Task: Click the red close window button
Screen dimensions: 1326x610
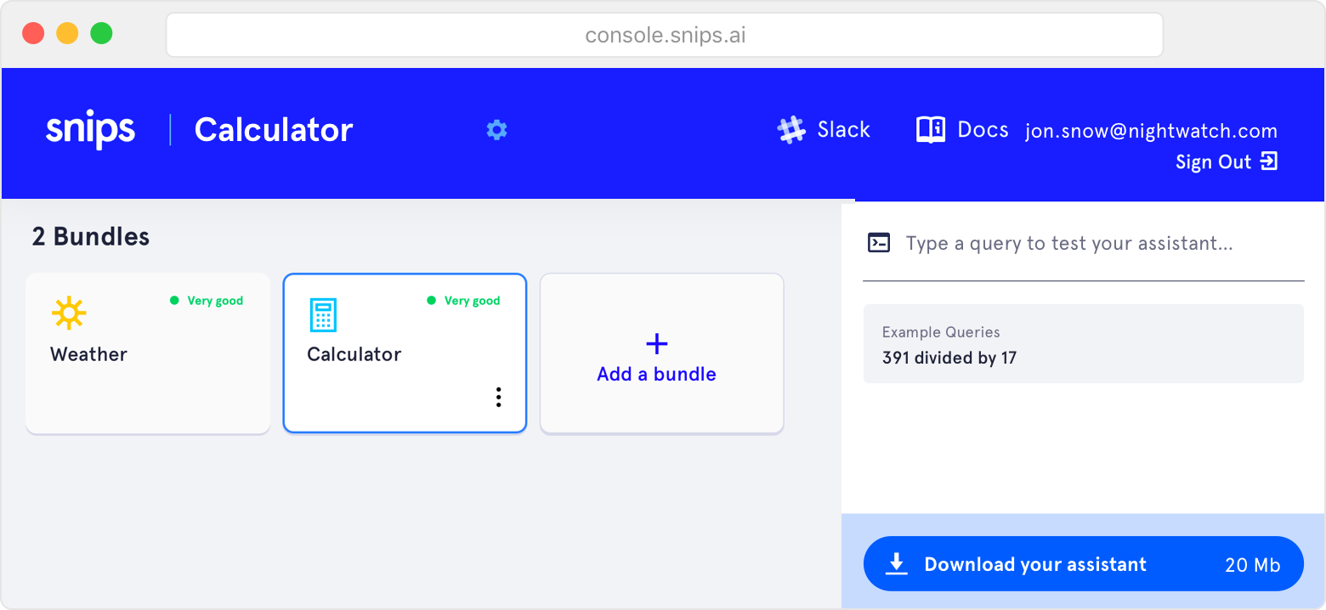Action: click(33, 34)
